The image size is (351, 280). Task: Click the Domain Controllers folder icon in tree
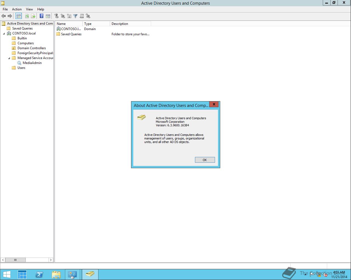(x=14, y=48)
